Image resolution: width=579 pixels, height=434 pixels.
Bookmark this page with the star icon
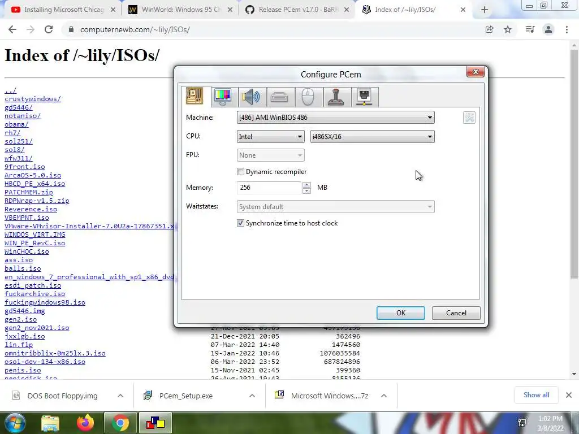(x=508, y=29)
